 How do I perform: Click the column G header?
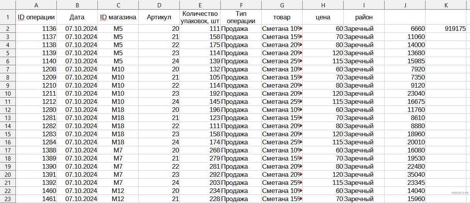pyautogui.click(x=282, y=5)
